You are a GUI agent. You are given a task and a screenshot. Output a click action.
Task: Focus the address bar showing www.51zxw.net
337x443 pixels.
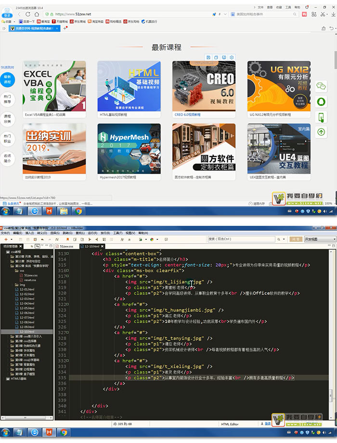(x=127, y=14)
